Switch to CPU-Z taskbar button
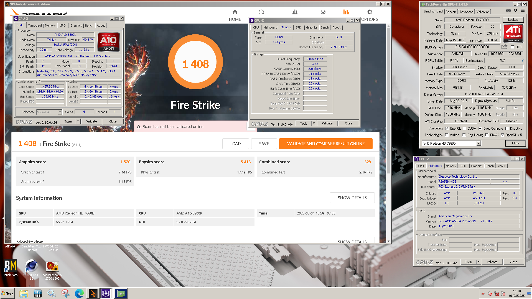 [x=106, y=293]
